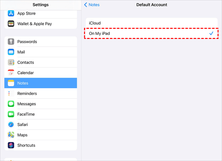222x161 pixels.
Task: Tap the App Store icon
Action: pos(11,13)
